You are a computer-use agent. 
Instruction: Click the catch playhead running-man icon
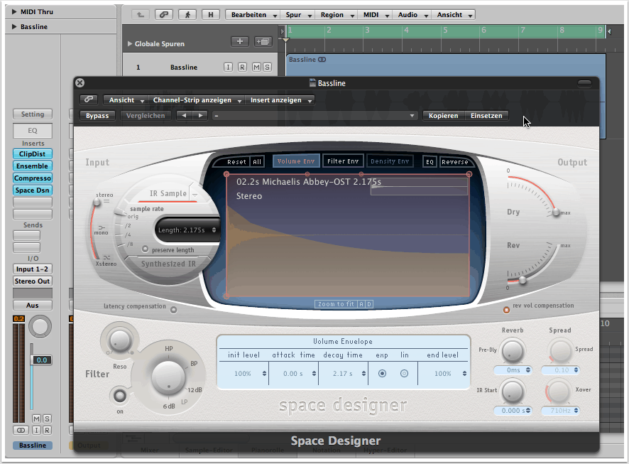187,14
